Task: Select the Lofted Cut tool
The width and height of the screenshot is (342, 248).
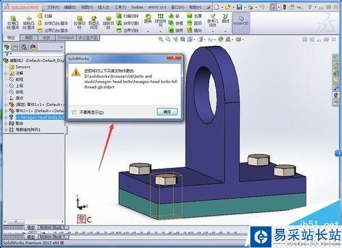Action: 128,23
